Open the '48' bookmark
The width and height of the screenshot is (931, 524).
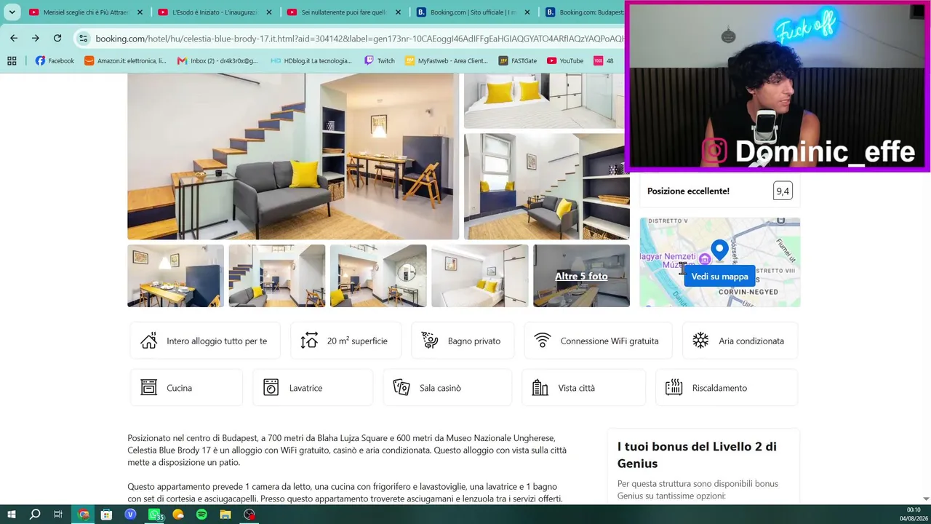tap(604, 61)
